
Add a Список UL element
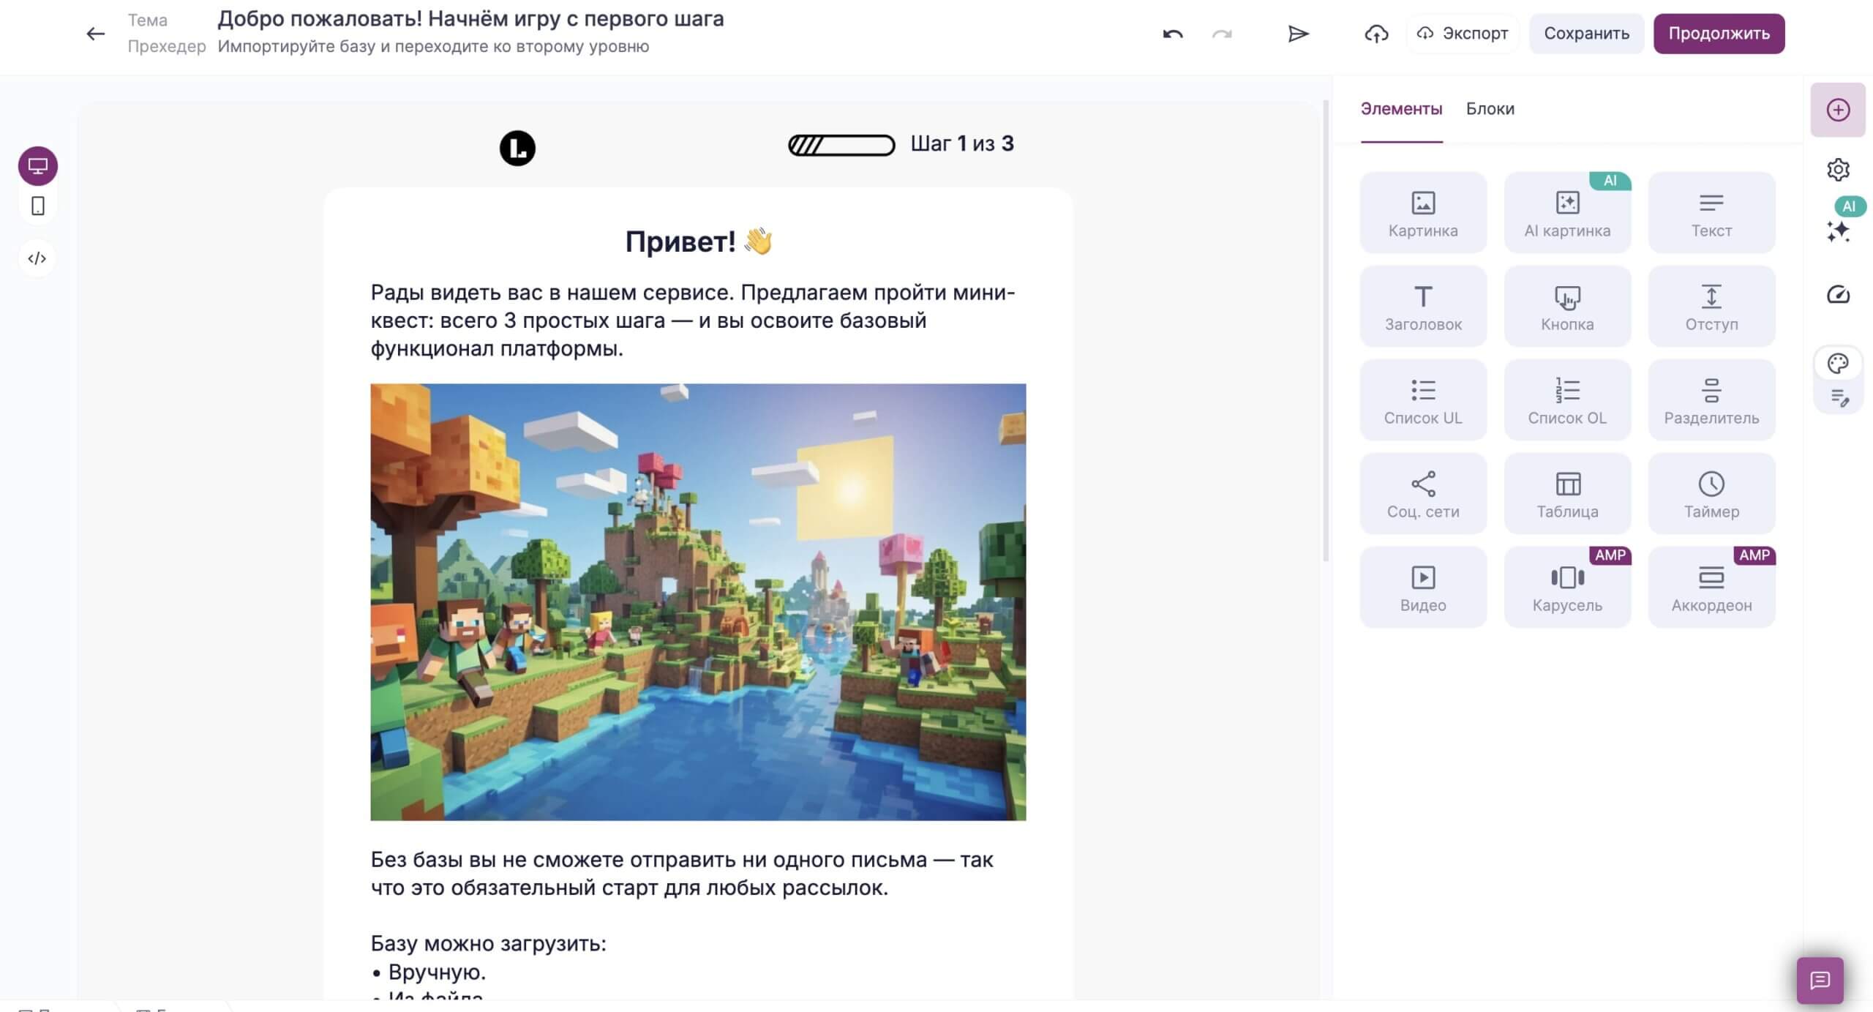click(1423, 400)
